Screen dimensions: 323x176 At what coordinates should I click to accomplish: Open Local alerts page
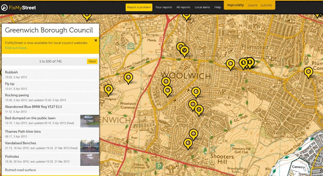(x=202, y=7)
